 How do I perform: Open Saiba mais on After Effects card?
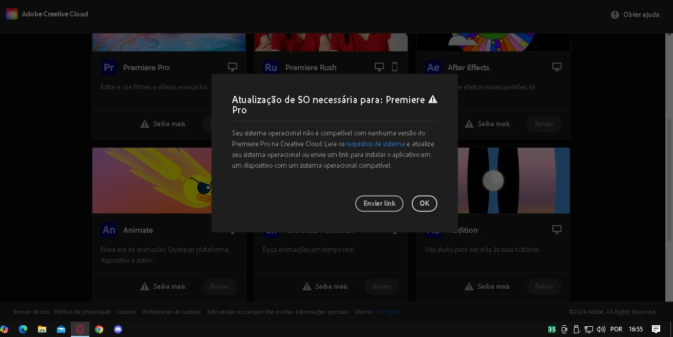487,124
